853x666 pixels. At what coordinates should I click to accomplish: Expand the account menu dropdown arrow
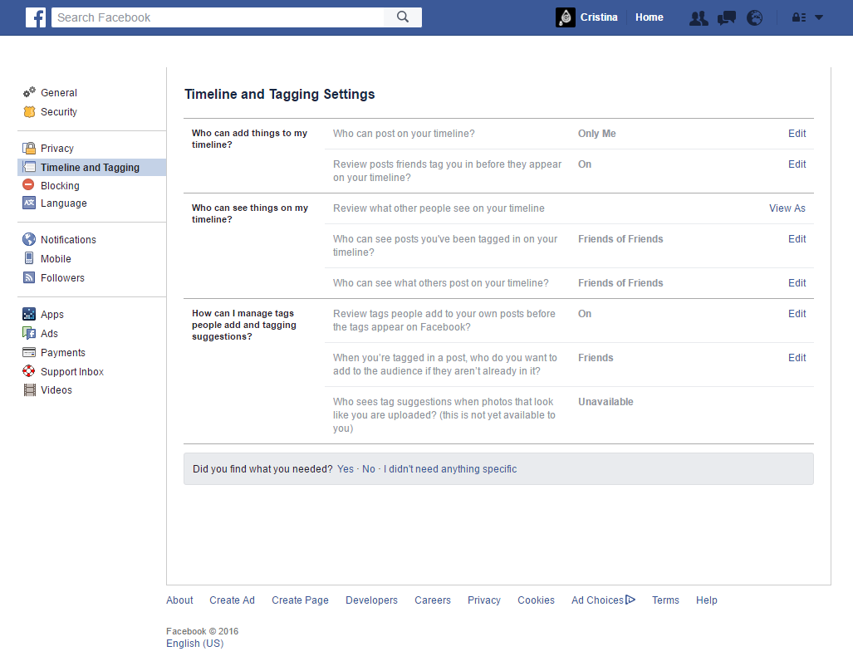(819, 17)
